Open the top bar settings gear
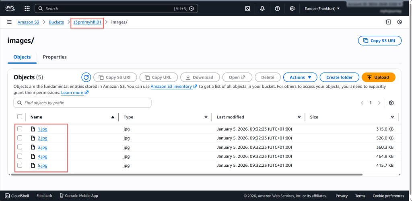This screenshot has width=412, height=201. (292, 8)
